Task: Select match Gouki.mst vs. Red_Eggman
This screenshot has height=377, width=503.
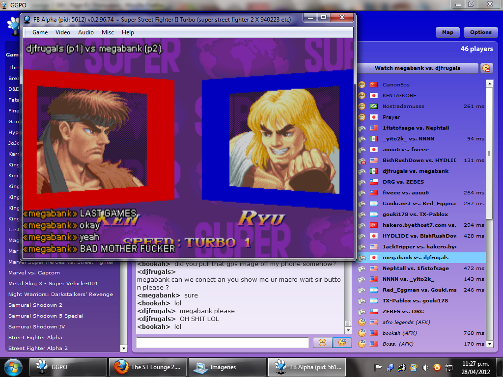Action: tap(421, 204)
